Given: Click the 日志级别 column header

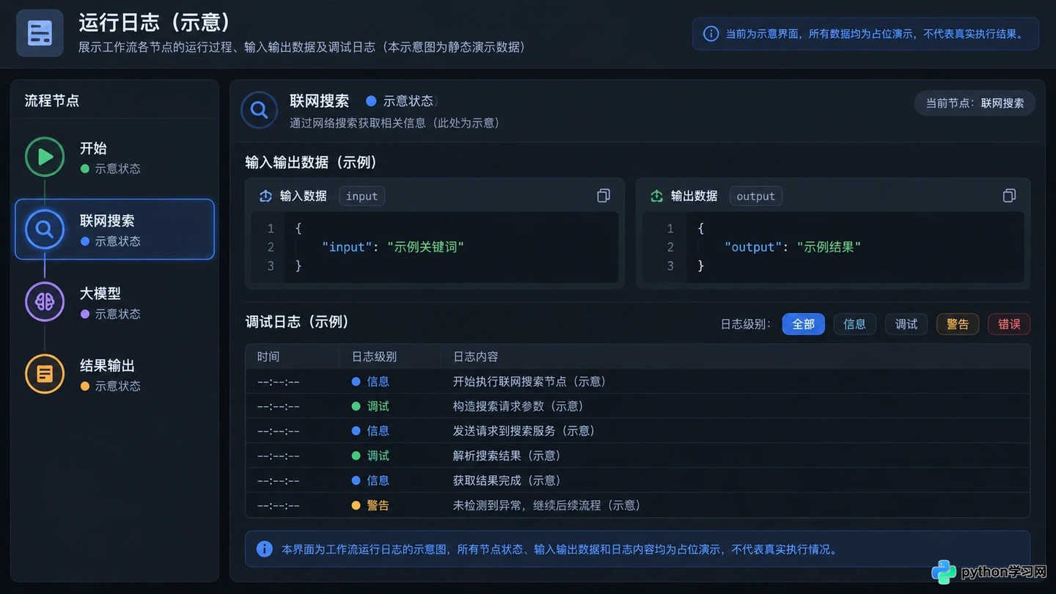Looking at the screenshot, I should point(374,357).
